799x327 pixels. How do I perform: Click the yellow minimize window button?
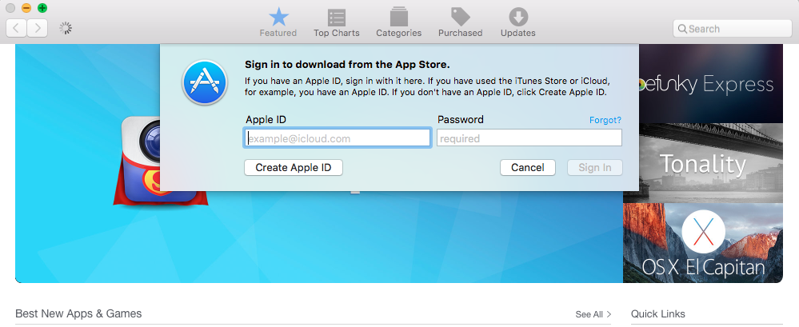point(26,8)
